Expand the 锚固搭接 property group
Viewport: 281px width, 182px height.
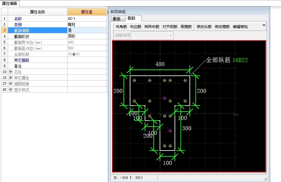click(11, 84)
